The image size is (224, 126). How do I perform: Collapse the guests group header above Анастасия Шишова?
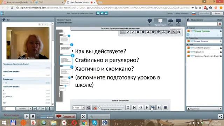[204, 44]
